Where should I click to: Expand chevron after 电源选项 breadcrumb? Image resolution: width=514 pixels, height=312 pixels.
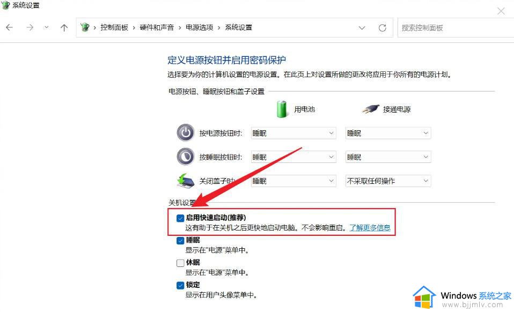point(219,28)
